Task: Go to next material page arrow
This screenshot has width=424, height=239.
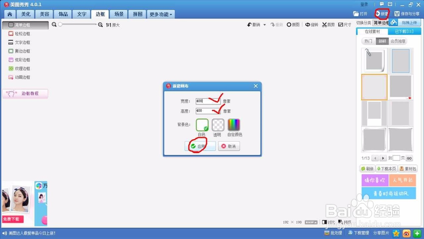Action: [x=383, y=158]
